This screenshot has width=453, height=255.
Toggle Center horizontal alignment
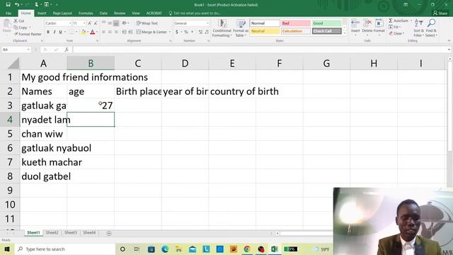click(x=110, y=32)
